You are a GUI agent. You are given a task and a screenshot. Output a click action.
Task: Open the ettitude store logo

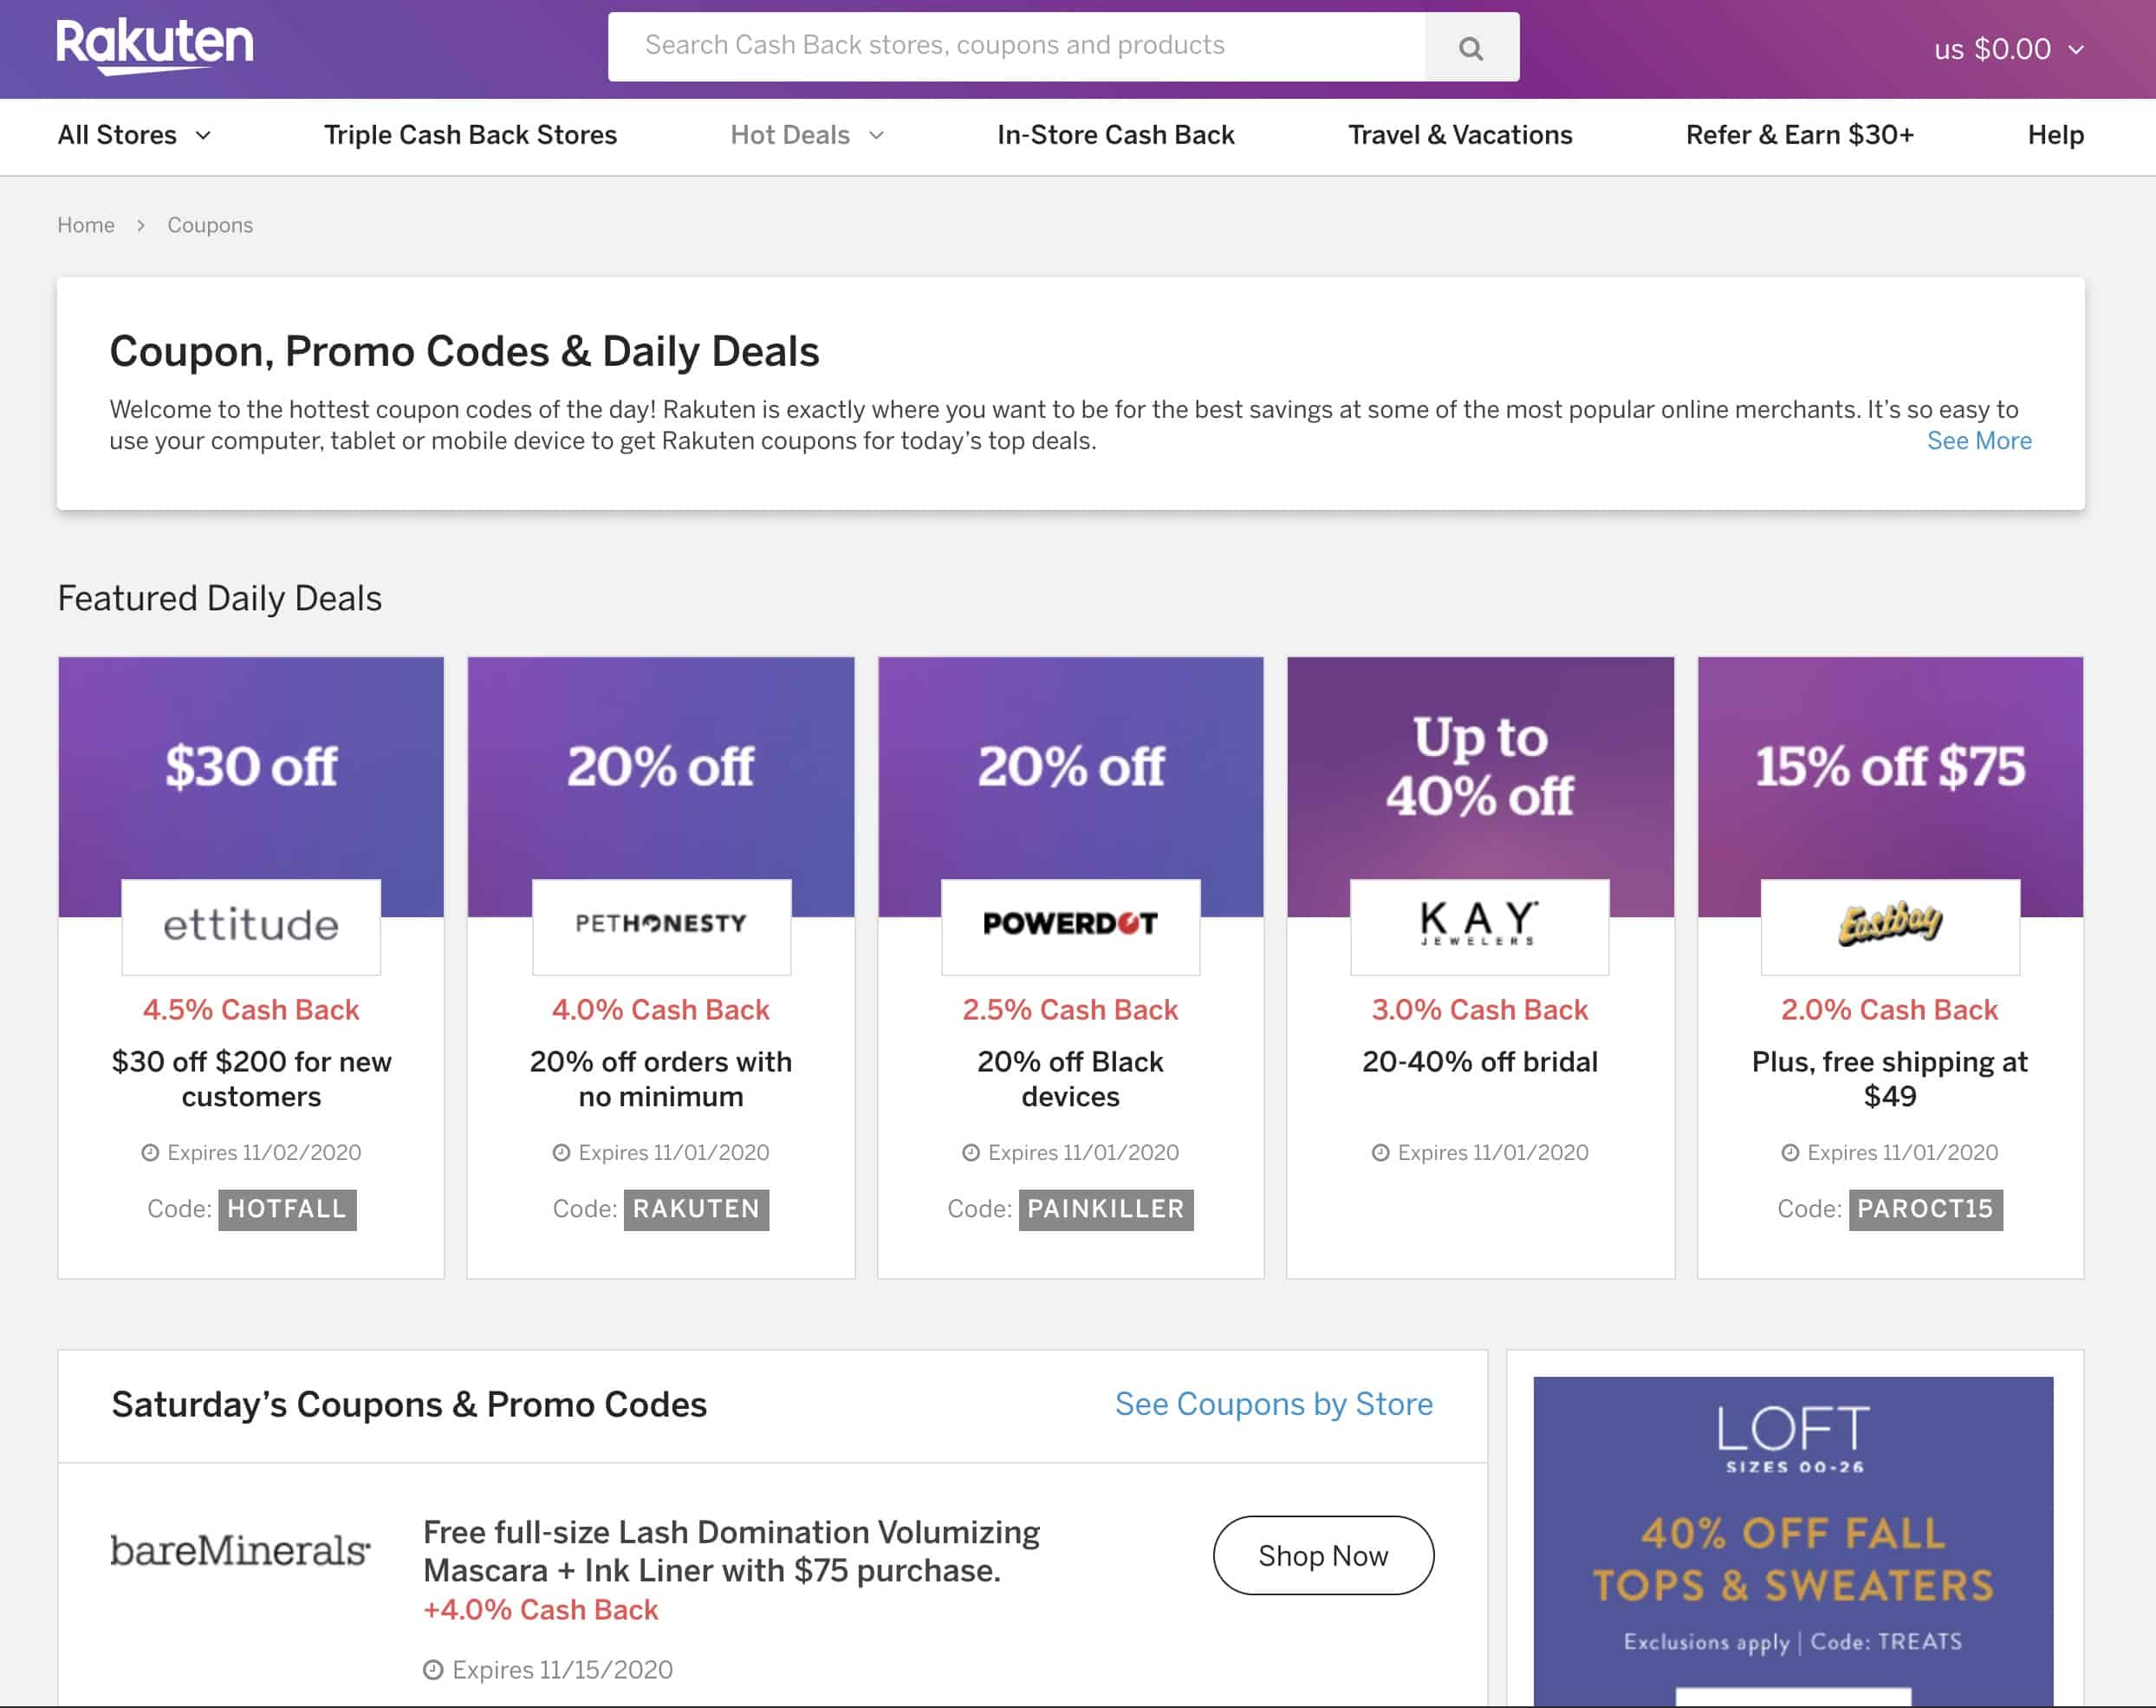point(251,925)
